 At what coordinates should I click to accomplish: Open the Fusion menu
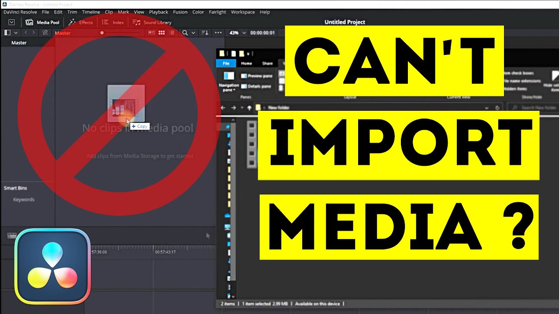pyautogui.click(x=180, y=12)
